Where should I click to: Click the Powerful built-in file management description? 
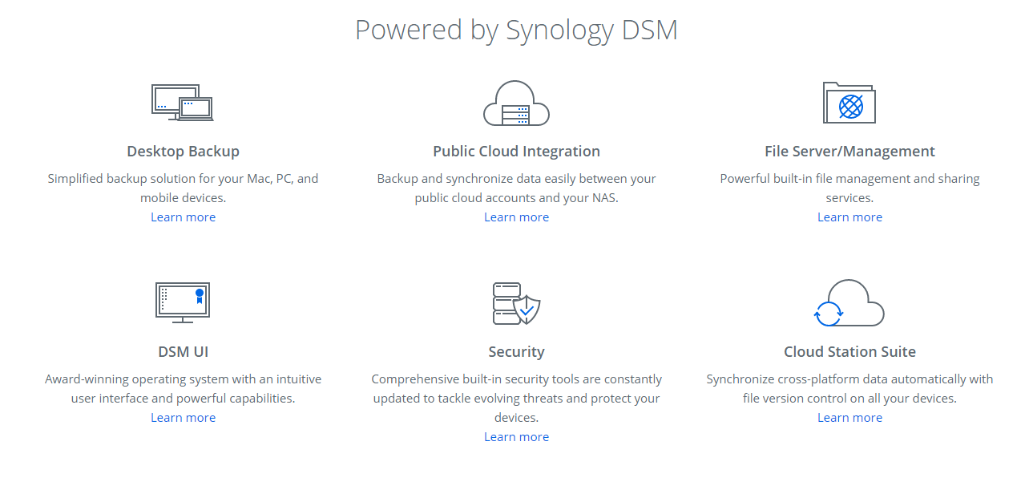[x=849, y=188]
